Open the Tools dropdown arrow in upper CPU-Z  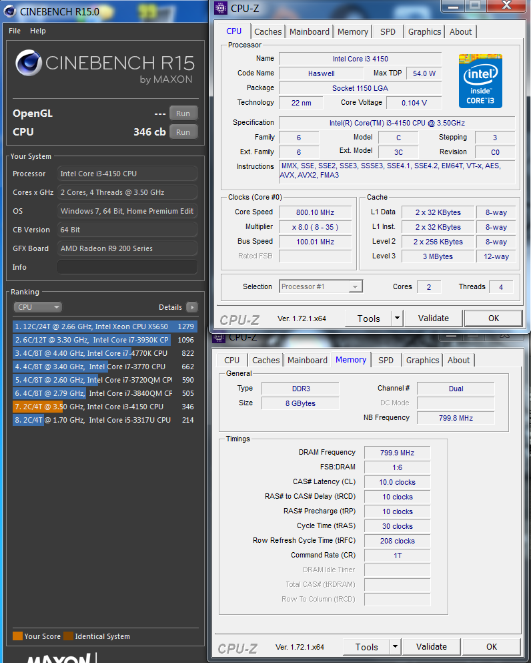pos(397,318)
